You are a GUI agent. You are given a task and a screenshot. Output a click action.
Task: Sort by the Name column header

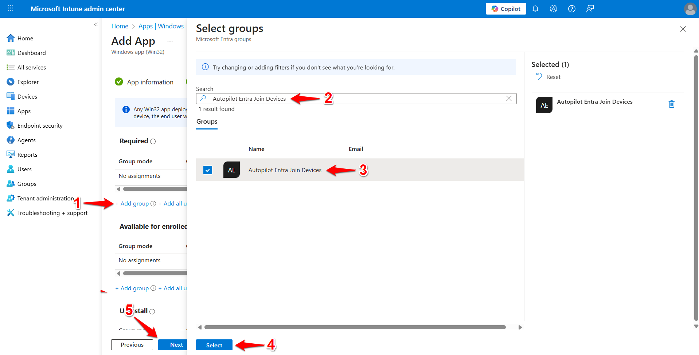pyautogui.click(x=257, y=149)
